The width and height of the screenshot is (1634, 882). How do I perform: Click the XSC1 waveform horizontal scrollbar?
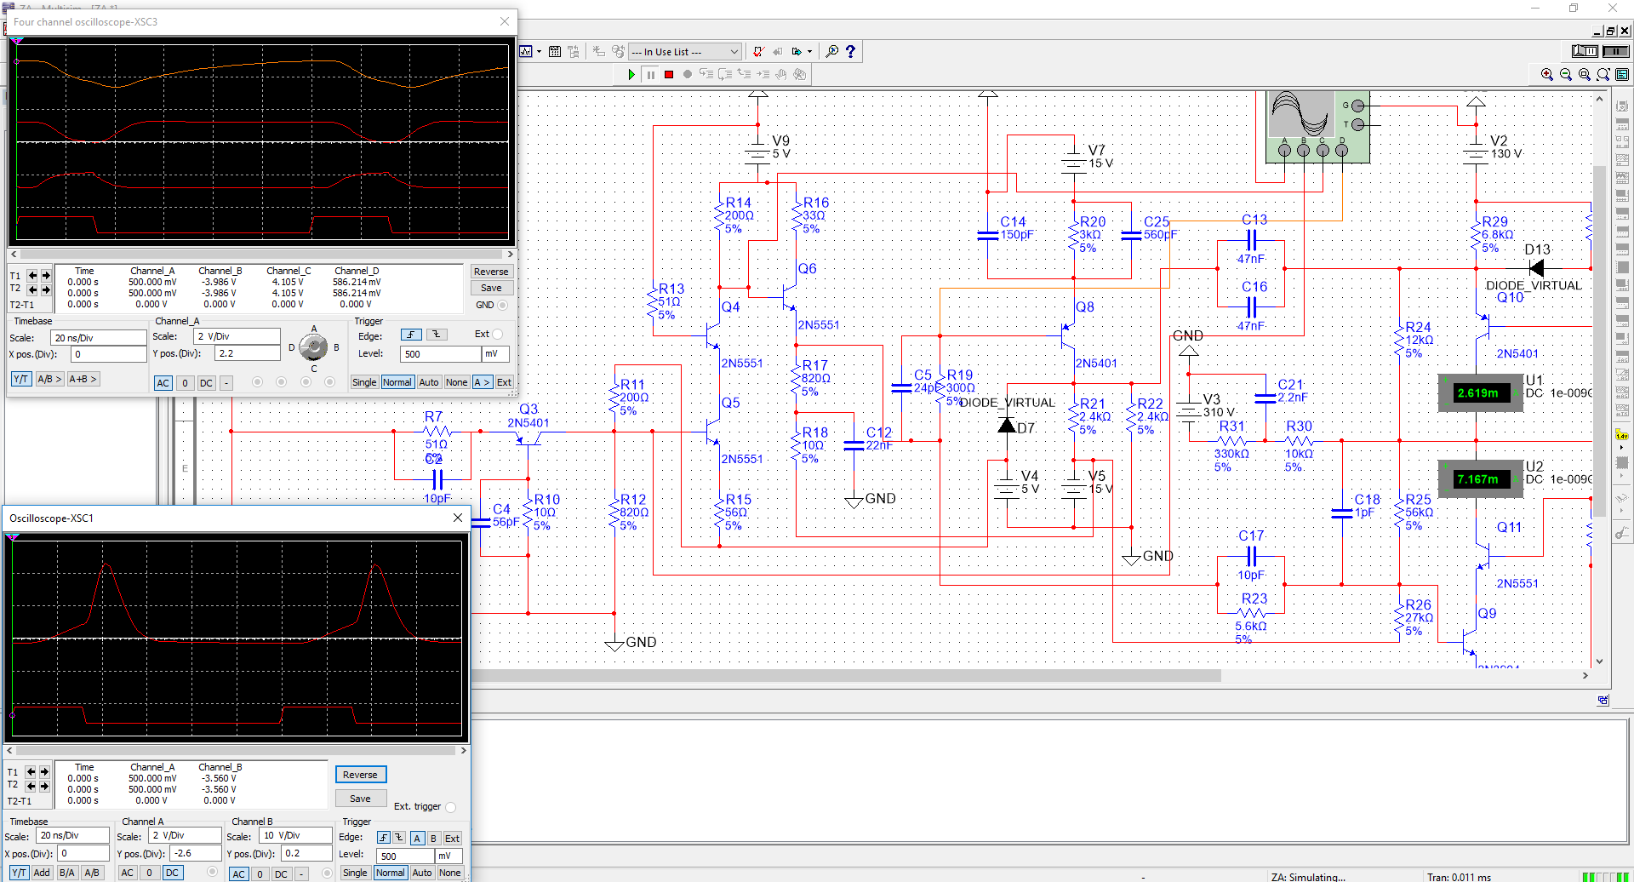(x=237, y=750)
